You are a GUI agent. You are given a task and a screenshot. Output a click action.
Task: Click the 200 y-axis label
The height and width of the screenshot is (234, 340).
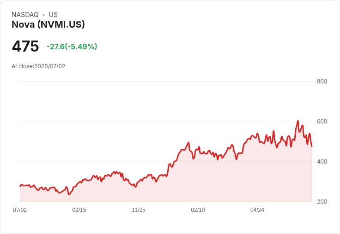click(x=322, y=202)
